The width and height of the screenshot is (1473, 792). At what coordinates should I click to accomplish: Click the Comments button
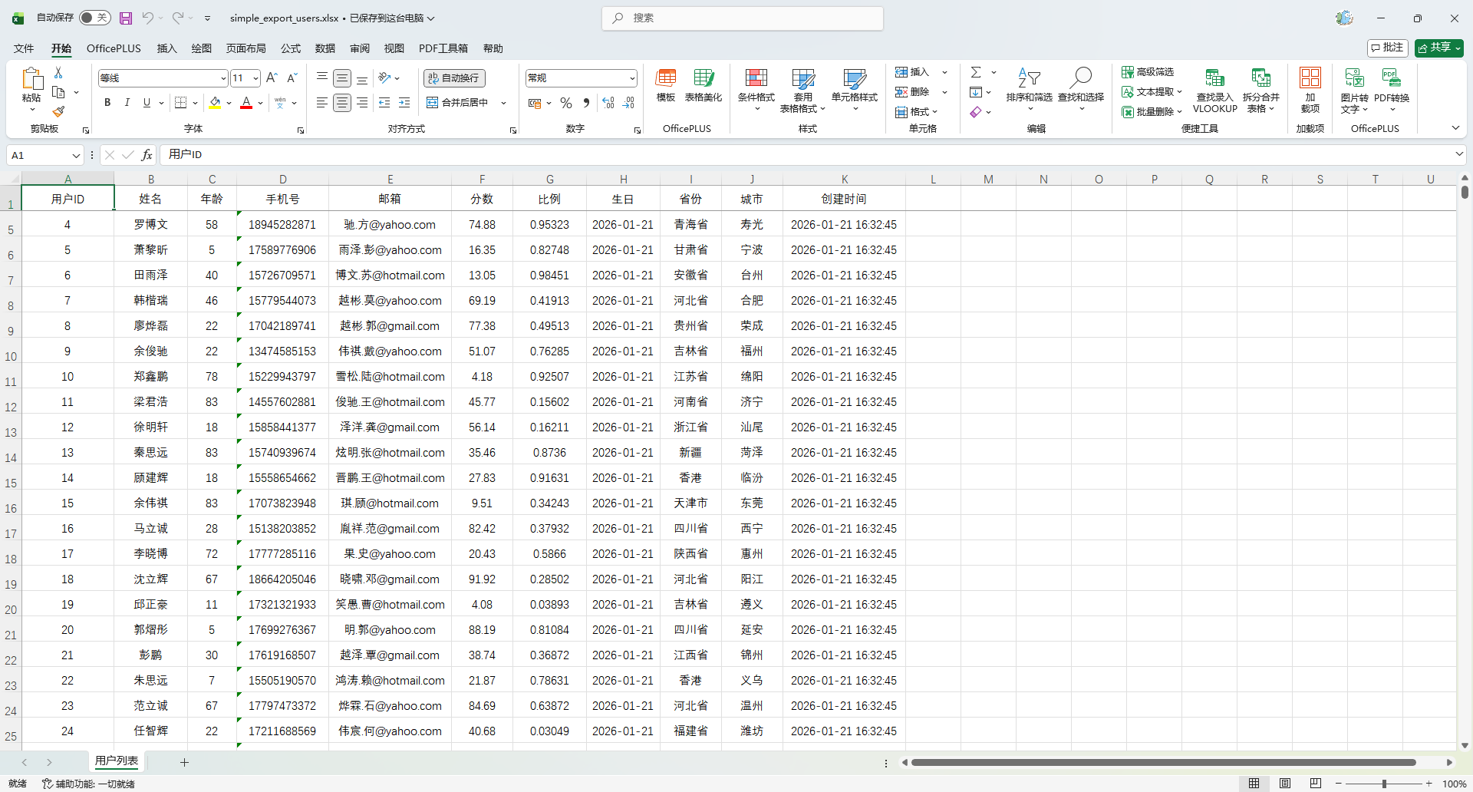(x=1387, y=48)
